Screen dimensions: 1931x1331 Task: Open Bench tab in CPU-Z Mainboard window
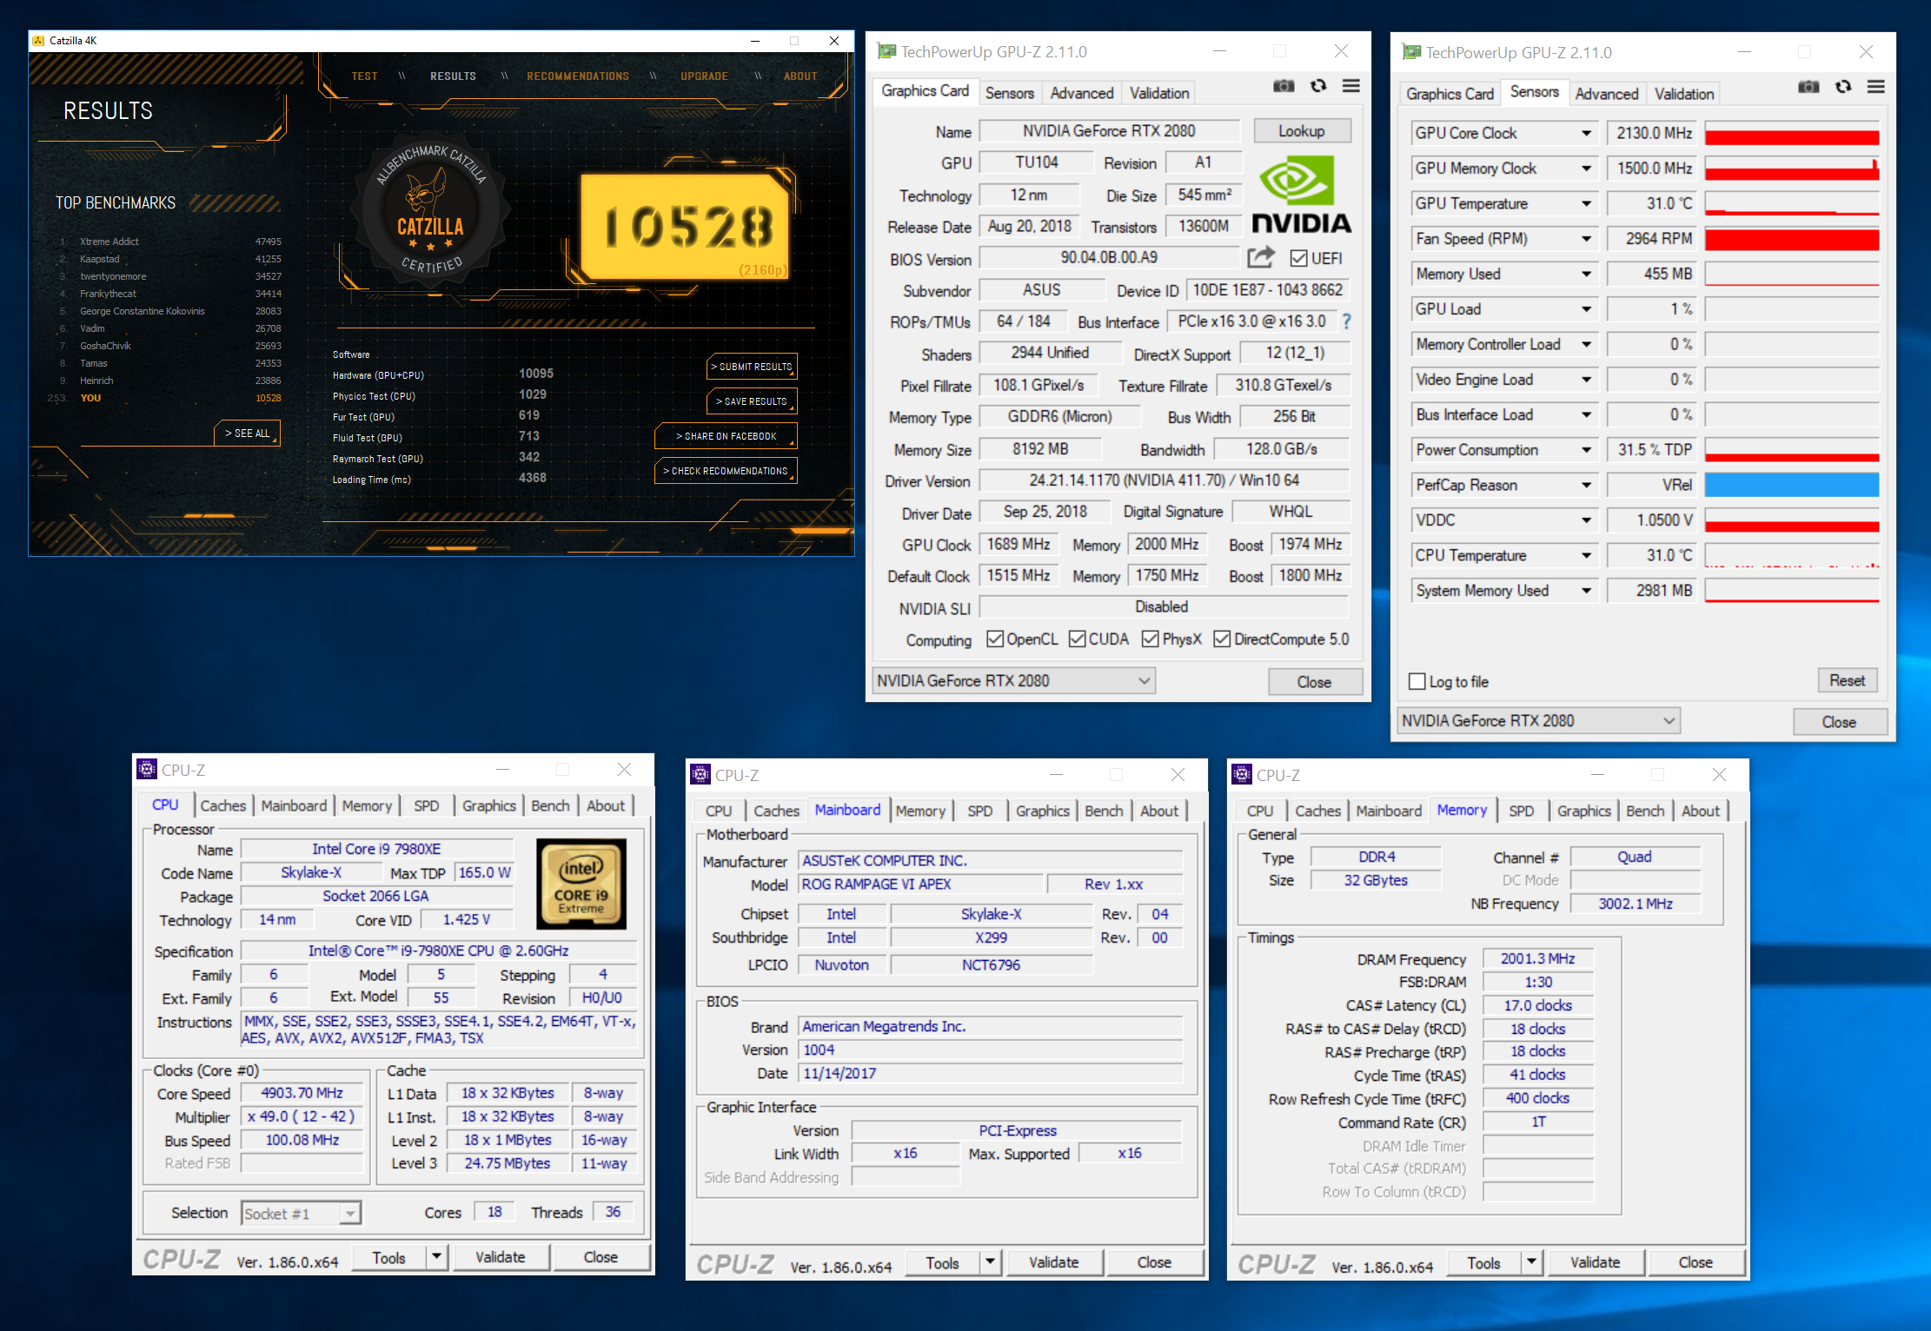[x=1104, y=811]
